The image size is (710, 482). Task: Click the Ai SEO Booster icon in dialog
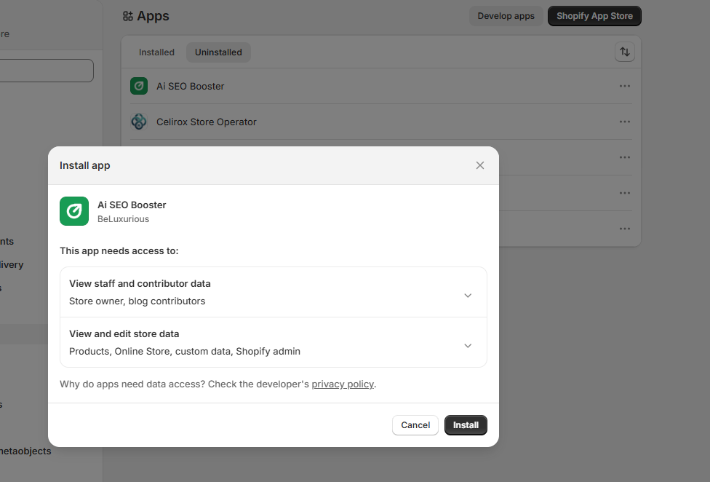coord(74,211)
